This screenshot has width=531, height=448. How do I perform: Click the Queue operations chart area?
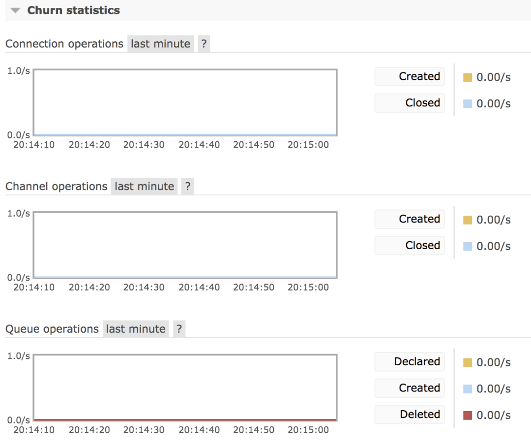tap(185, 387)
